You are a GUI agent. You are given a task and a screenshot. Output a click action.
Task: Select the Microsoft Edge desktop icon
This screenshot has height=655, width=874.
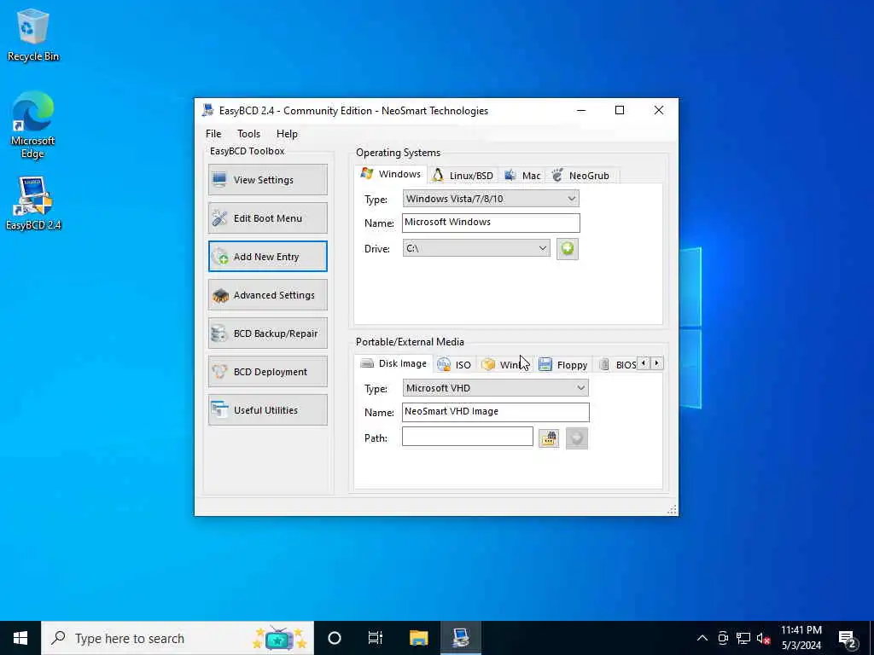click(33, 125)
